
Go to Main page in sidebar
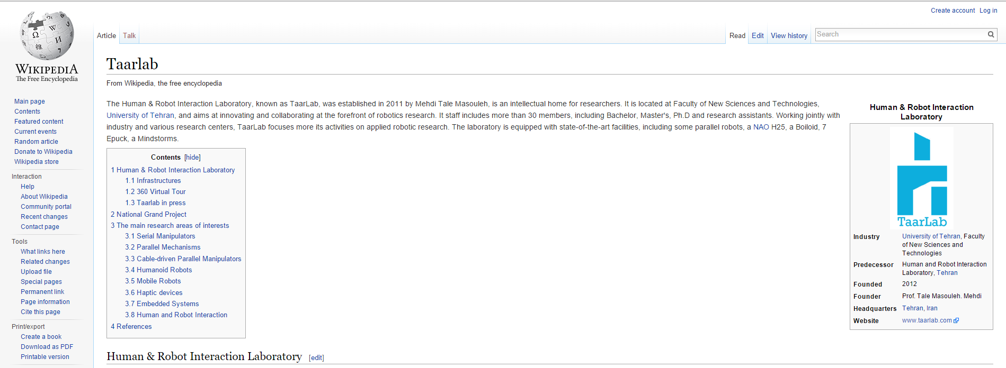(x=30, y=102)
